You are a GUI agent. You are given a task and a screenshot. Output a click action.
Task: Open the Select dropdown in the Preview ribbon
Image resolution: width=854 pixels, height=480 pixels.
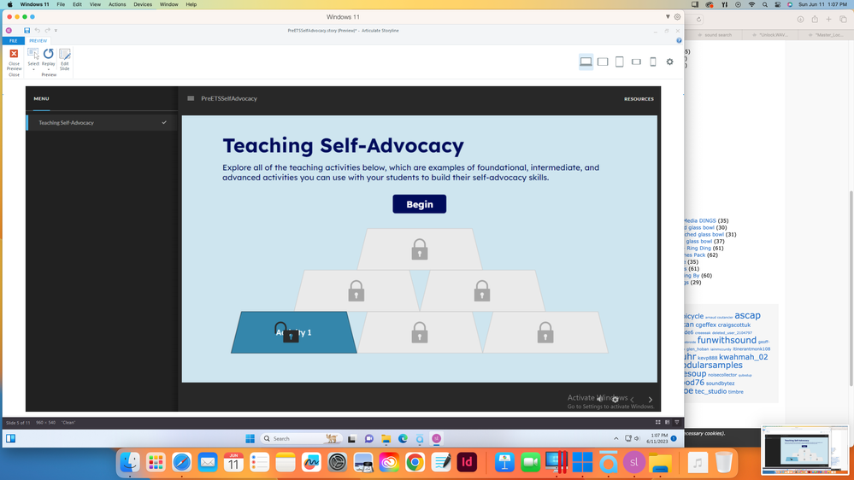coord(33,70)
